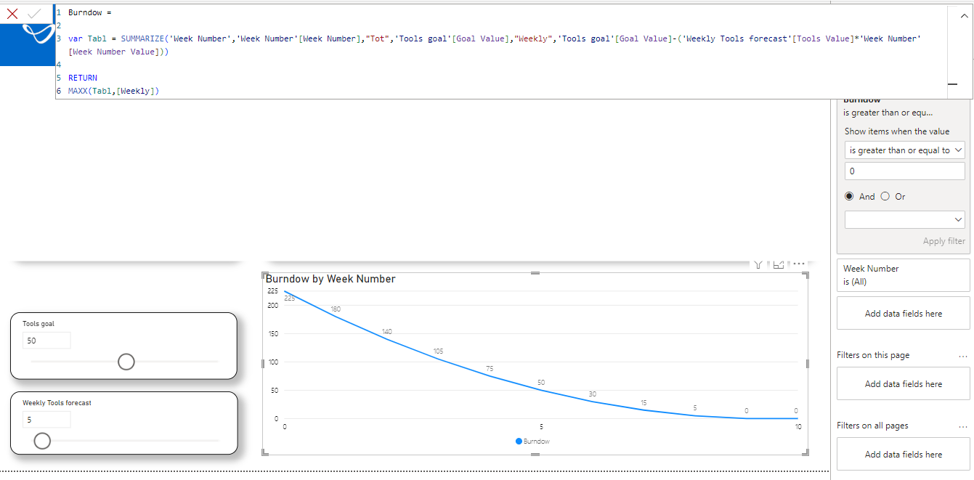974x480 pixels.
Task: Click the Tools goal slider handle
Action: click(x=126, y=362)
